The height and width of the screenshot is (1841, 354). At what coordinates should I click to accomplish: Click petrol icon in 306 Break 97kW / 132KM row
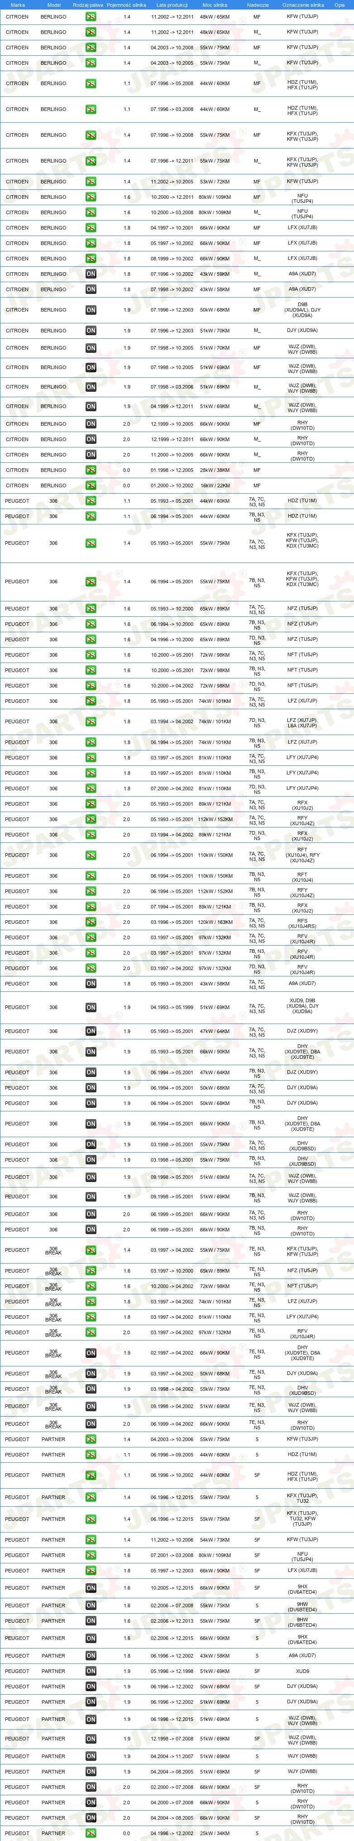point(91,1333)
